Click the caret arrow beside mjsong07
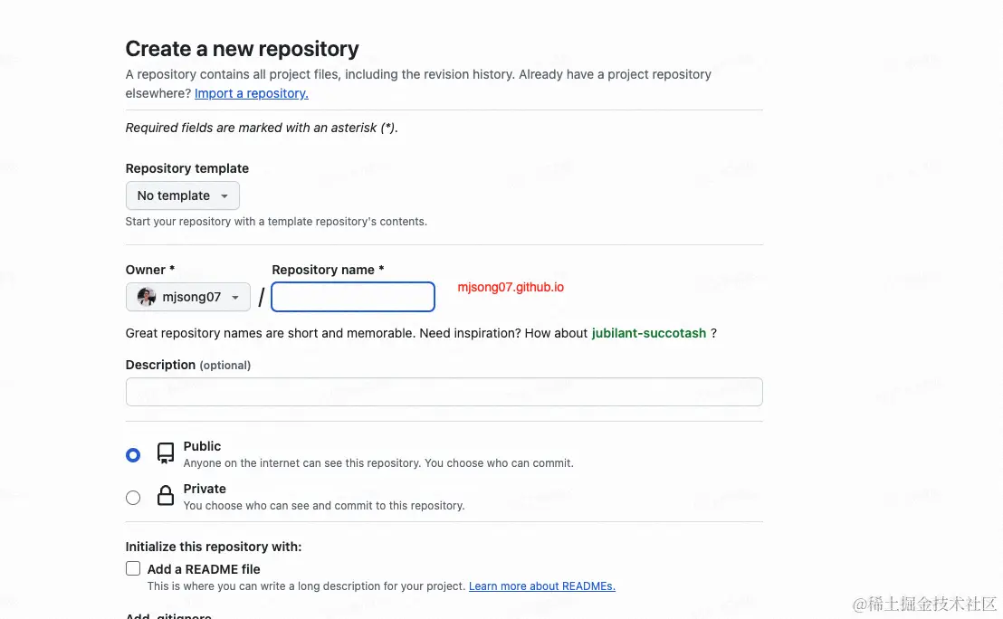1003x619 pixels. 235,298
